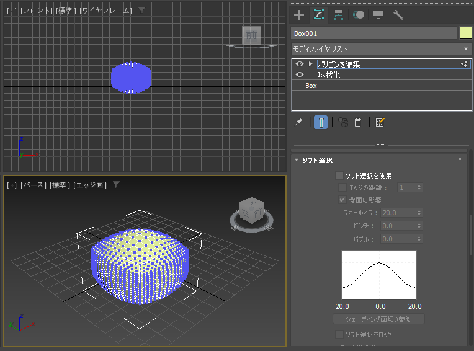Open Configure Modifier Sets icon

(380, 122)
